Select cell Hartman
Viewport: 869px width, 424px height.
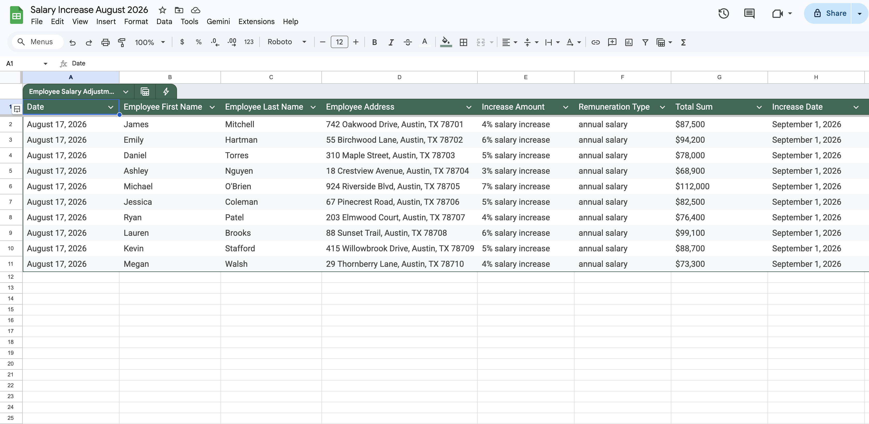(271, 140)
